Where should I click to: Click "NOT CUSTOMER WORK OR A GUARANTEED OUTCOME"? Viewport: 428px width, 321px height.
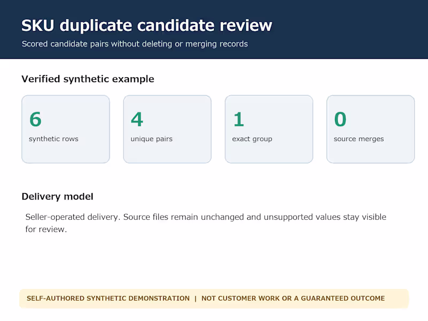[293, 299]
